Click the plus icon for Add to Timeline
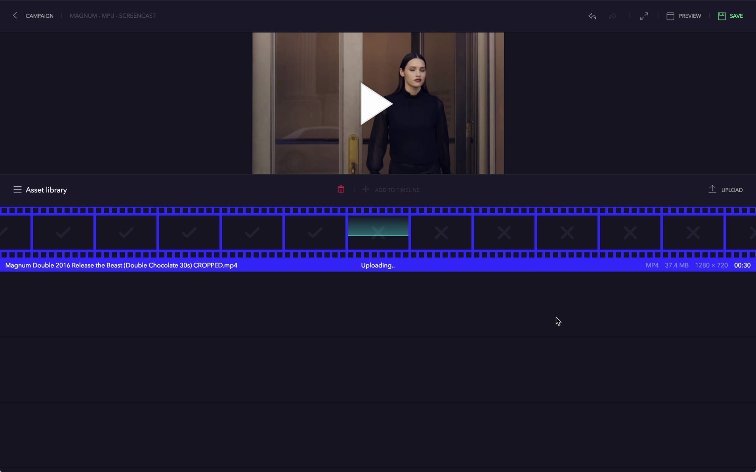 [x=366, y=190]
